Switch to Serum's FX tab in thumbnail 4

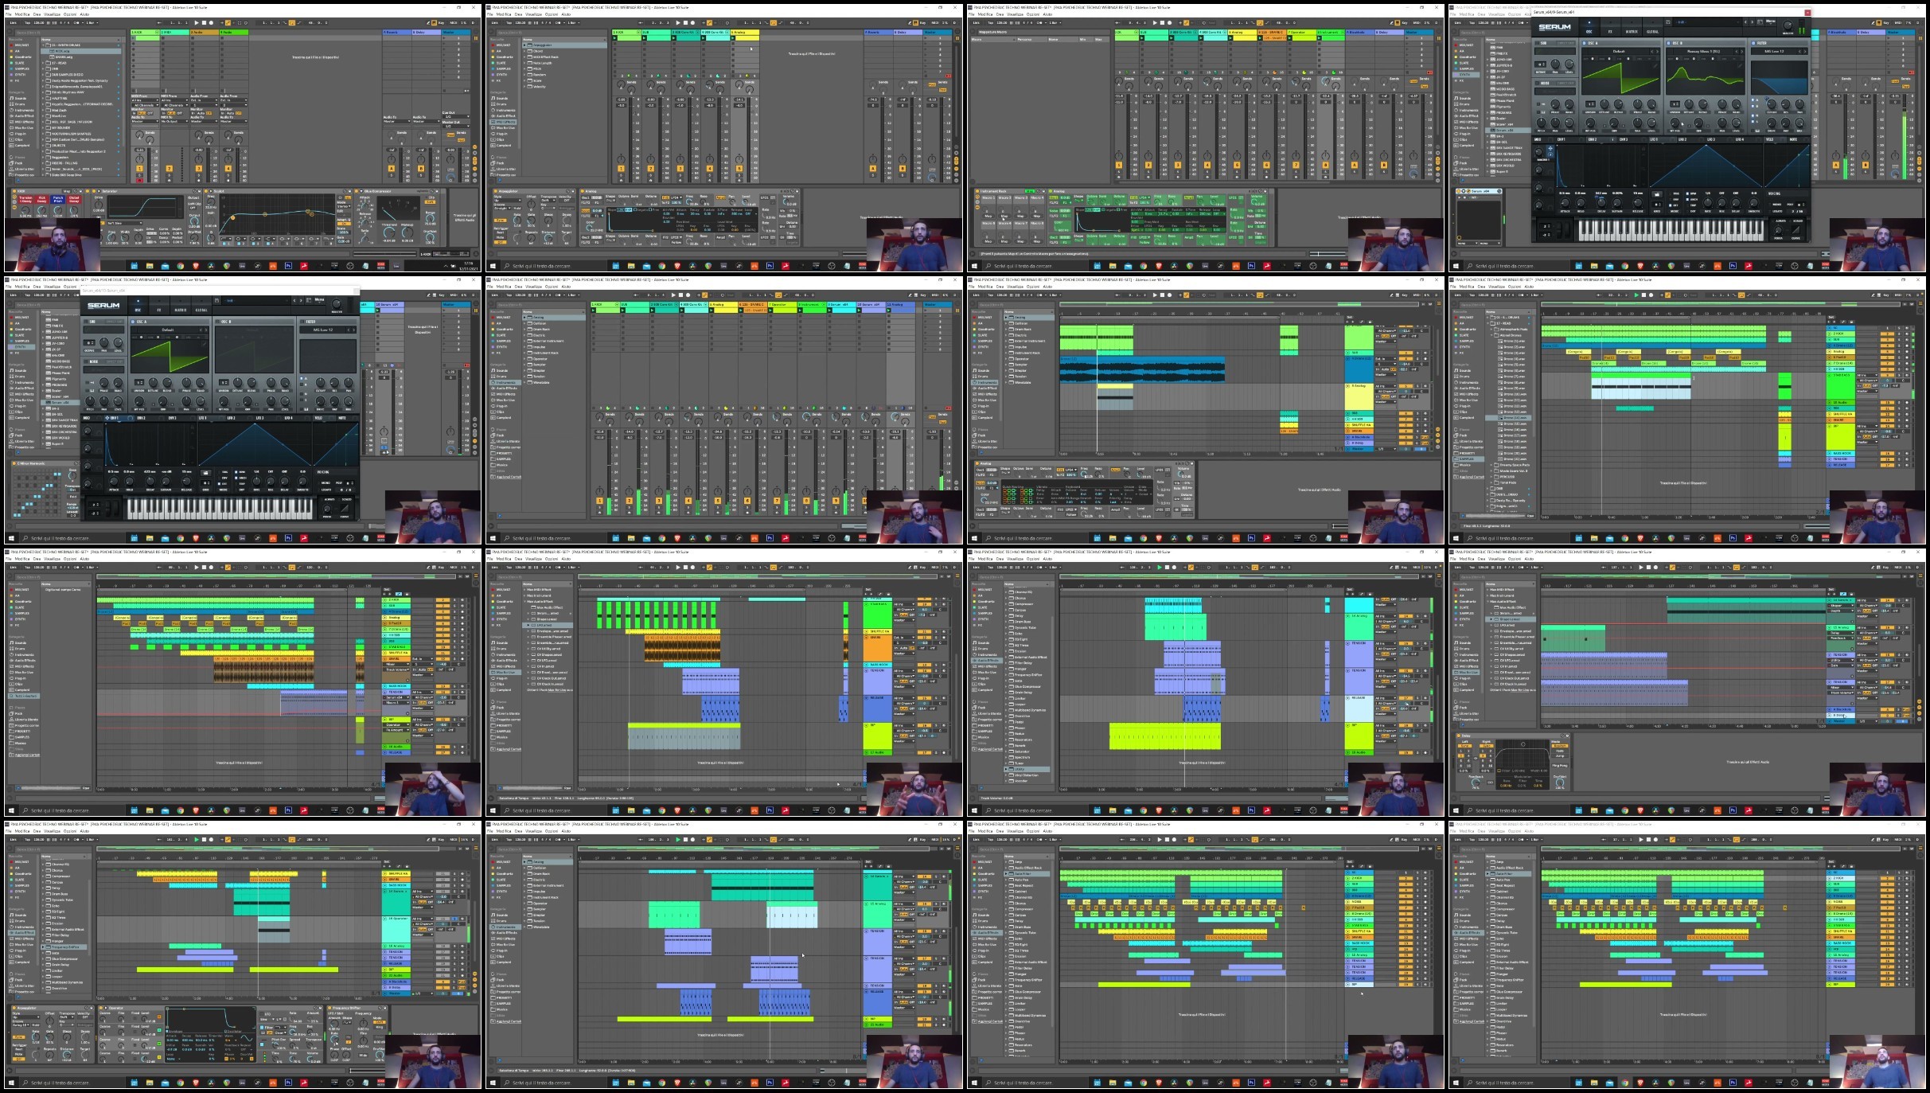[1610, 27]
